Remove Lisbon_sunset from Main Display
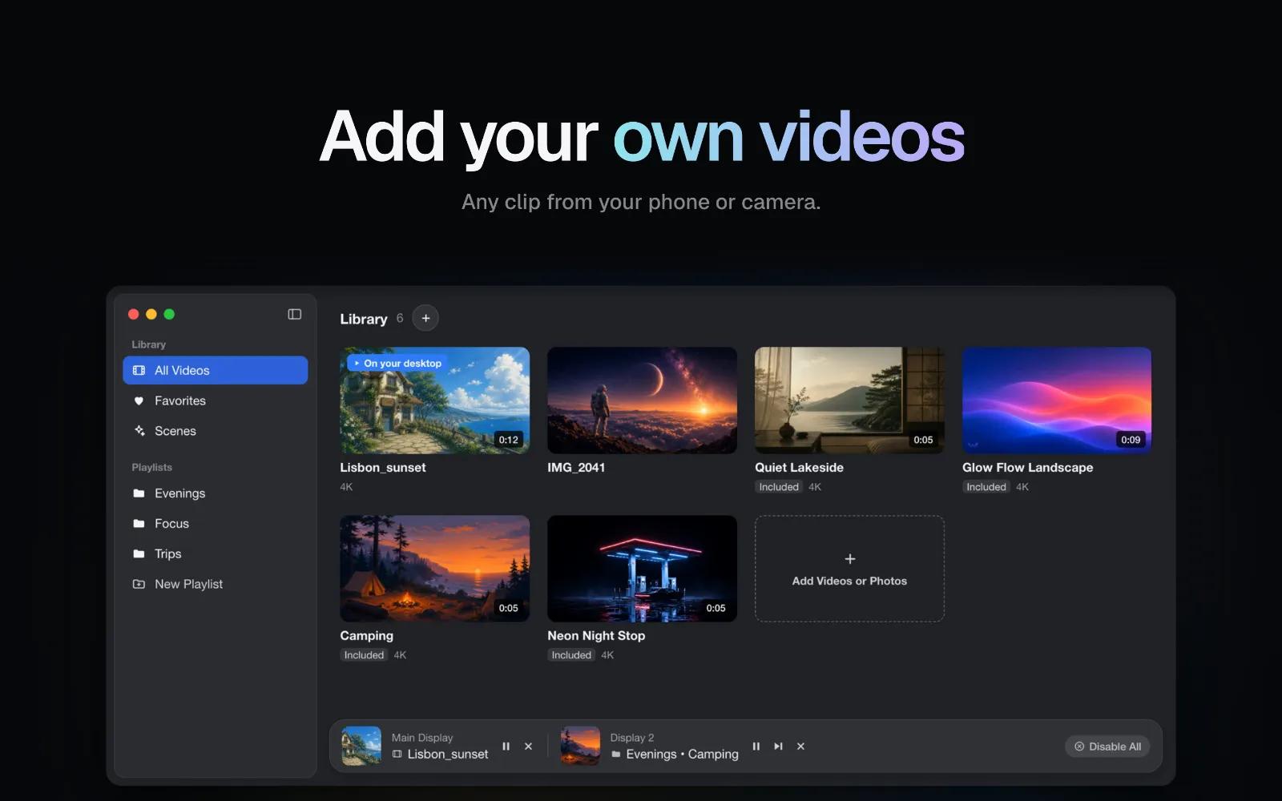 (x=528, y=746)
